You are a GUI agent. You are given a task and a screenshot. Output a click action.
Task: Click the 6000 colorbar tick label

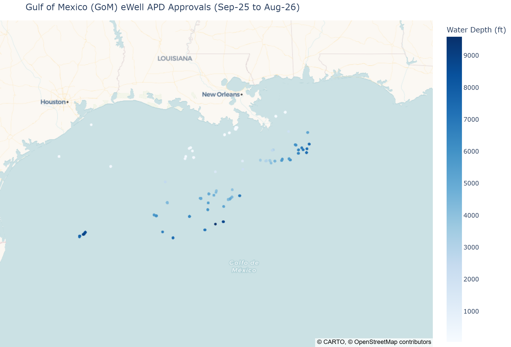coord(471,151)
